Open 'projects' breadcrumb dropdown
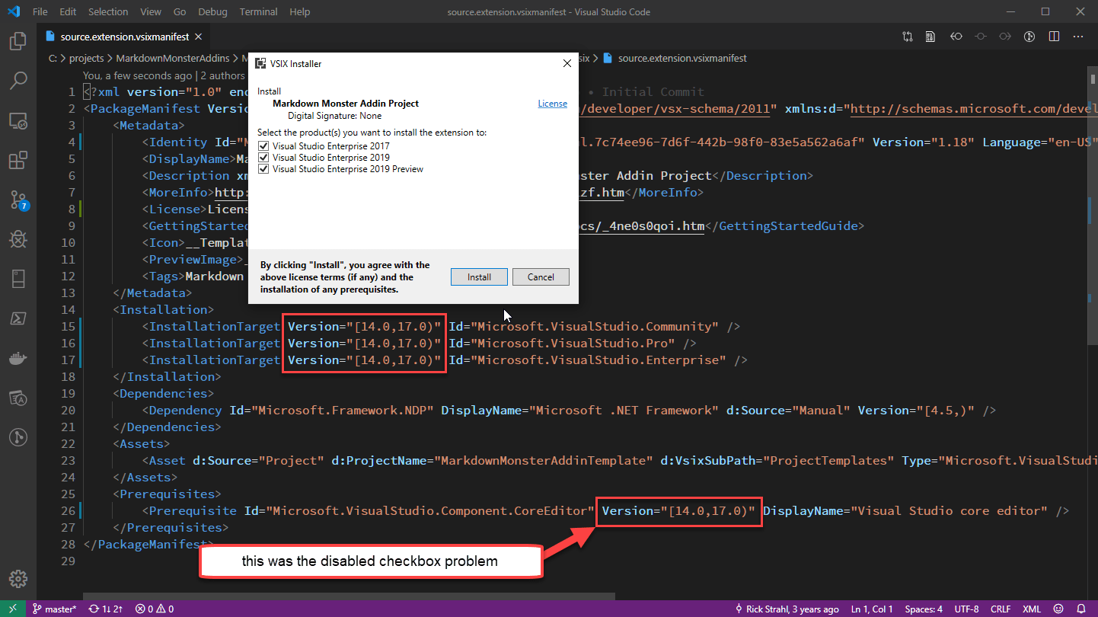This screenshot has height=617, width=1098. (x=86, y=58)
